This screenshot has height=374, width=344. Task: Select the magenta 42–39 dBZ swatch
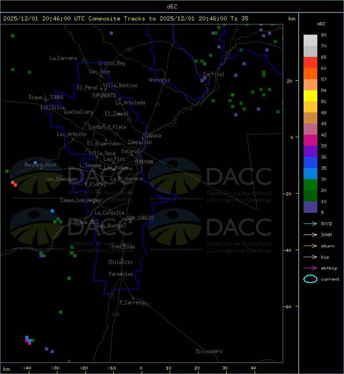pos(310,140)
